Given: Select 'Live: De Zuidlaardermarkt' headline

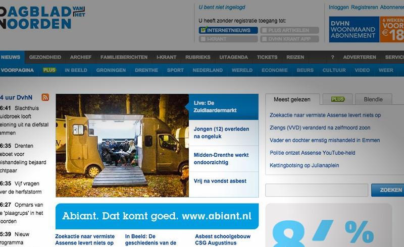Looking at the screenshot, I should pyautogui.click(x=223, y=107).
